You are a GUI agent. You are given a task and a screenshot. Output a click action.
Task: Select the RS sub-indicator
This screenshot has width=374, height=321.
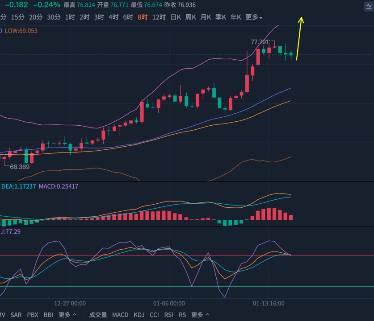point(182,315)
